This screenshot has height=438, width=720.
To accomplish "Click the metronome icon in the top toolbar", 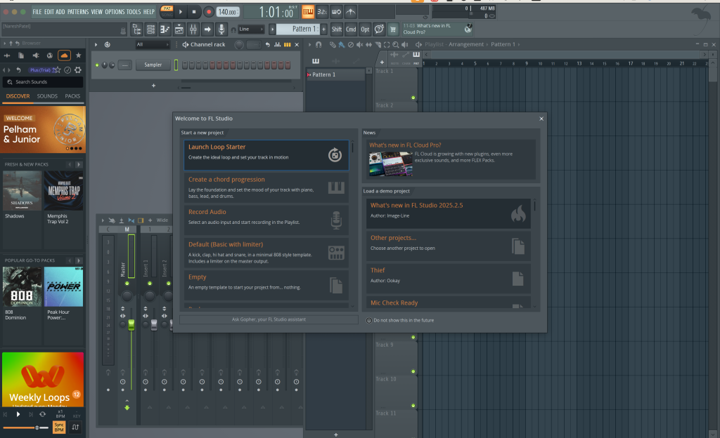I will (x=350, y=12).
